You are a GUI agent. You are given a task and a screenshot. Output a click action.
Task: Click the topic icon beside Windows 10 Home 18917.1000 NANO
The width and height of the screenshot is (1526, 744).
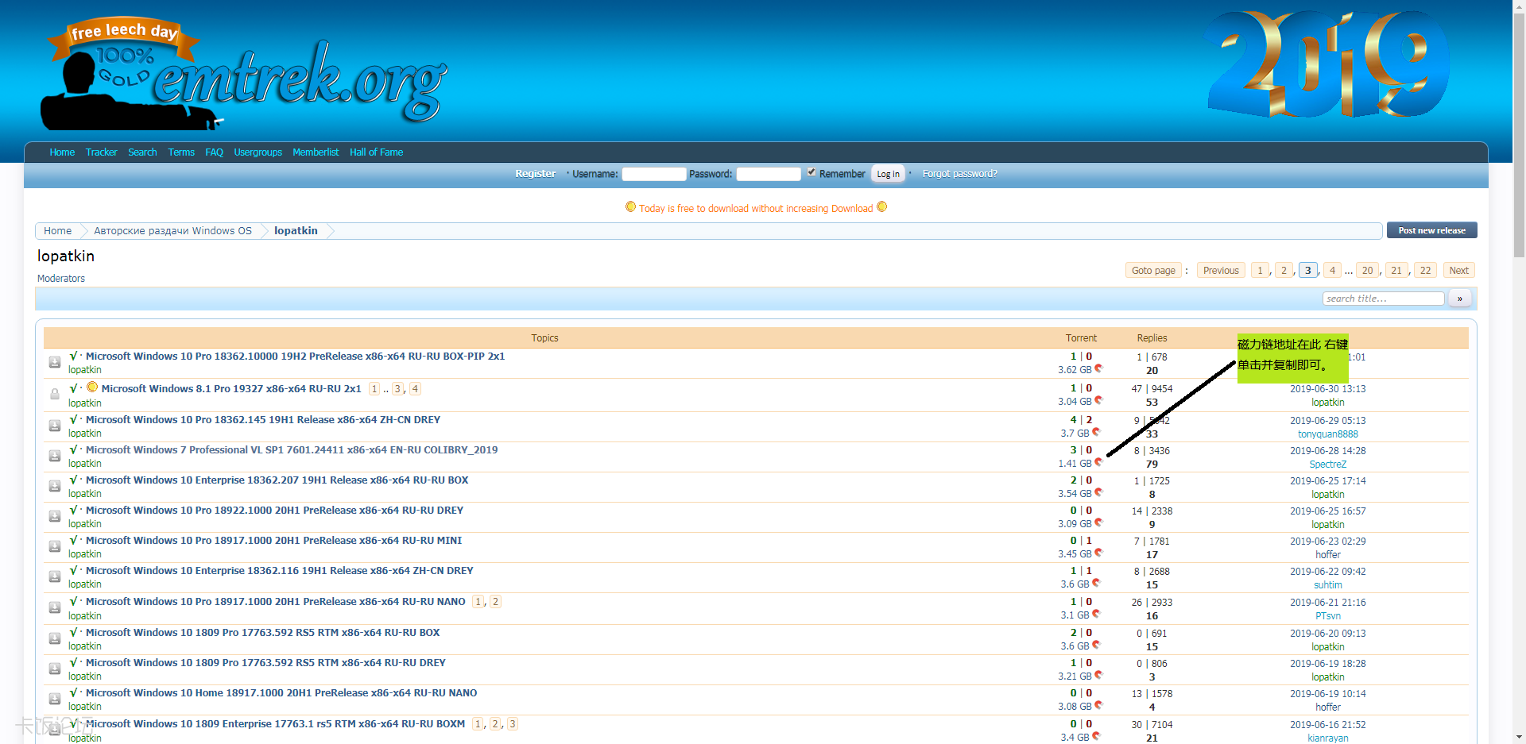(x=55, y=699)
